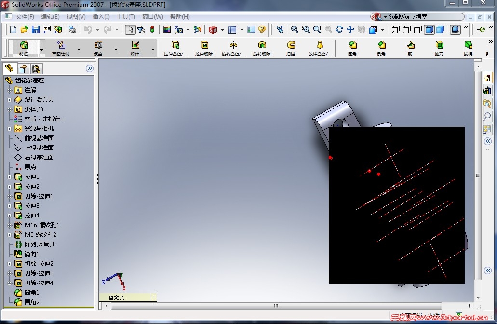Expand the 注解 tree node
497x324 pixels.
point(10,90)
